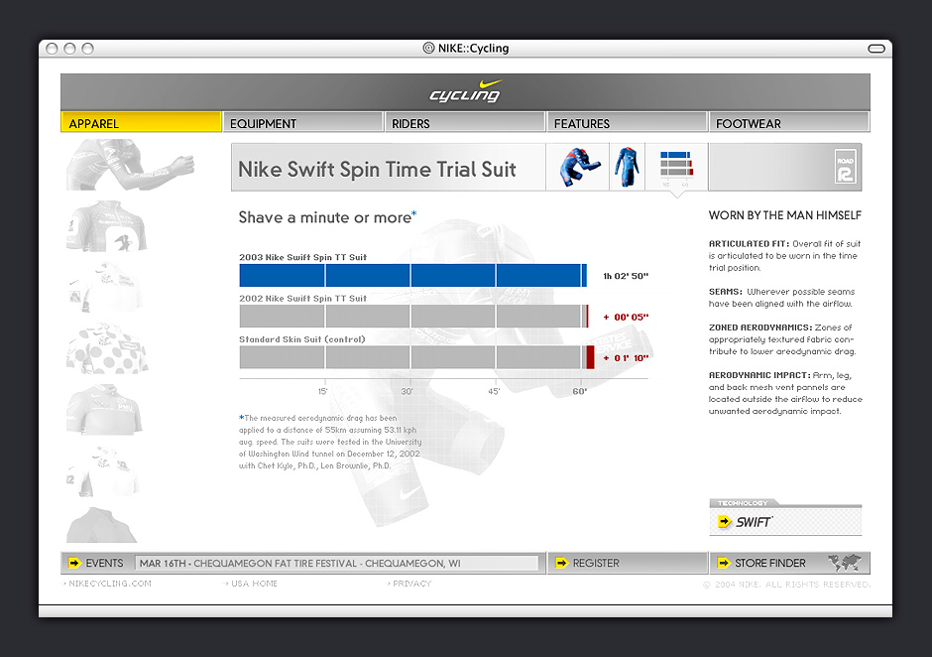The image size is (932, 657).
Task: Click the Nike Cycling swoosh logo
Action: (x=466, y=91)
